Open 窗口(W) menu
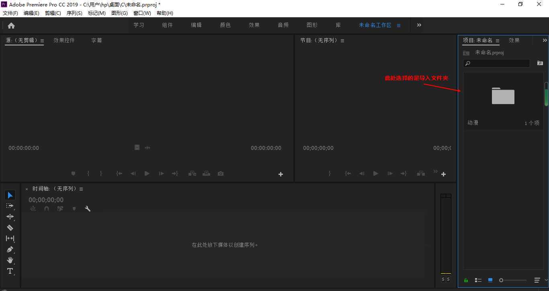 (142, 13)
